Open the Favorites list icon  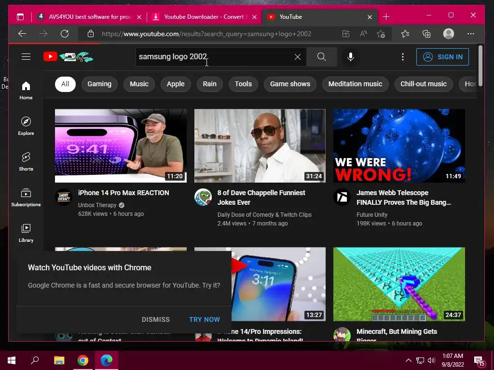pos(405,34)
